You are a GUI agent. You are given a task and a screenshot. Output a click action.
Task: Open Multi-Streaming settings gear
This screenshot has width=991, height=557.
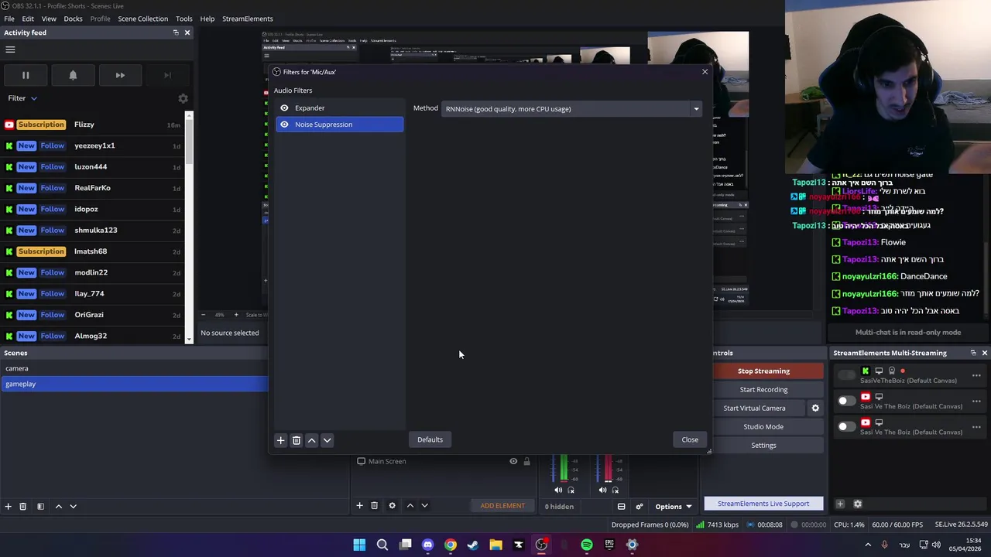pos(857,504)
